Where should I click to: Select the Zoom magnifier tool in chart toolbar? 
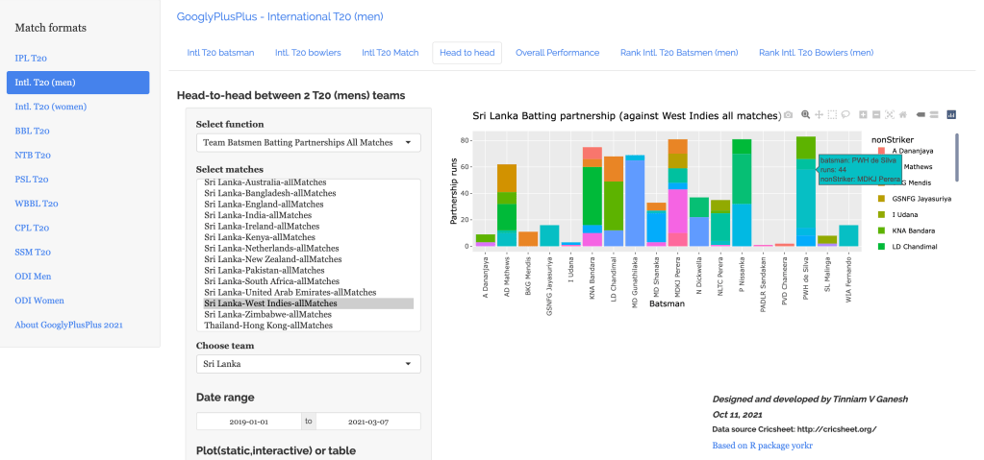pyautogui.click(x=805, y=114)
